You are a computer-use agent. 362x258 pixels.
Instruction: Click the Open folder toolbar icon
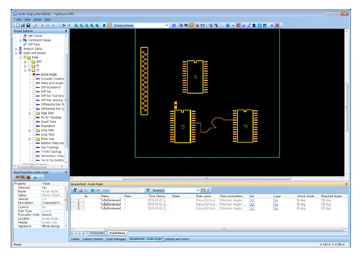click(23, 25)
